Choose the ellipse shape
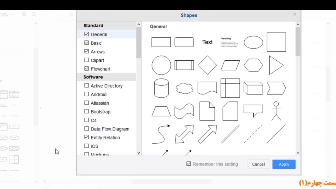 point(253,42)
